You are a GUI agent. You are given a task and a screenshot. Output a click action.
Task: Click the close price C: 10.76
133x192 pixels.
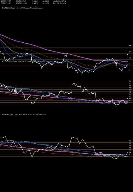tap(35, 3)
